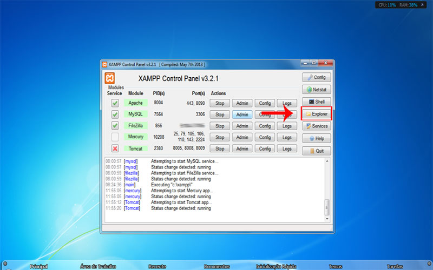Open Apache Admin

click(x=242, y=103)
